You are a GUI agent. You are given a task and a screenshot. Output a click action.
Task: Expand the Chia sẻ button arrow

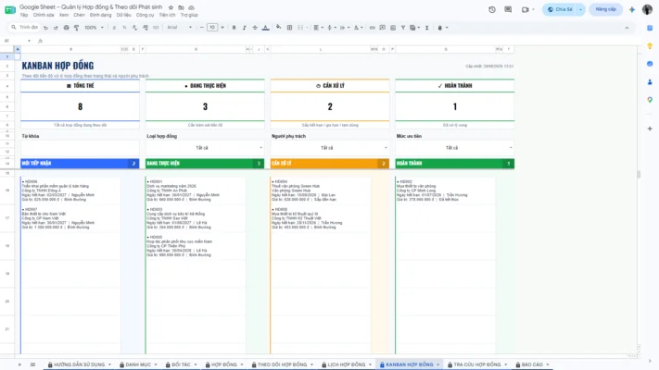click(x=580, y=9)
